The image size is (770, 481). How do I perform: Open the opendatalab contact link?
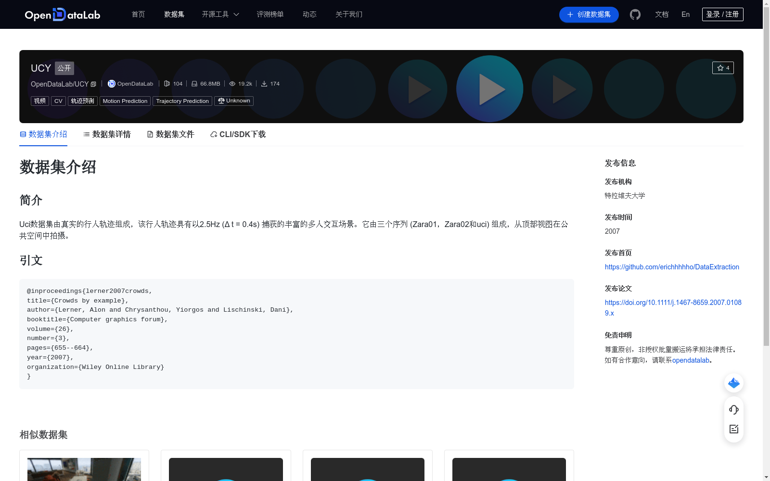[691, 360]
